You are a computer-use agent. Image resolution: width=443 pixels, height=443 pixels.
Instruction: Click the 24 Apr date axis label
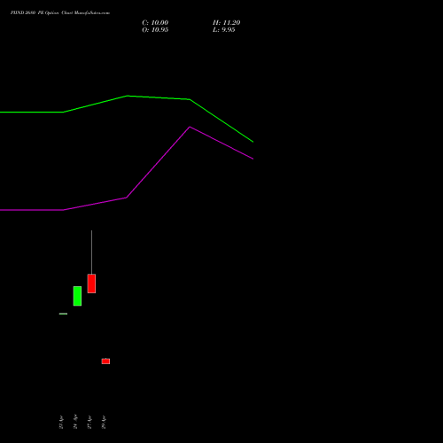pyautogui.click(x=75, y=422)
